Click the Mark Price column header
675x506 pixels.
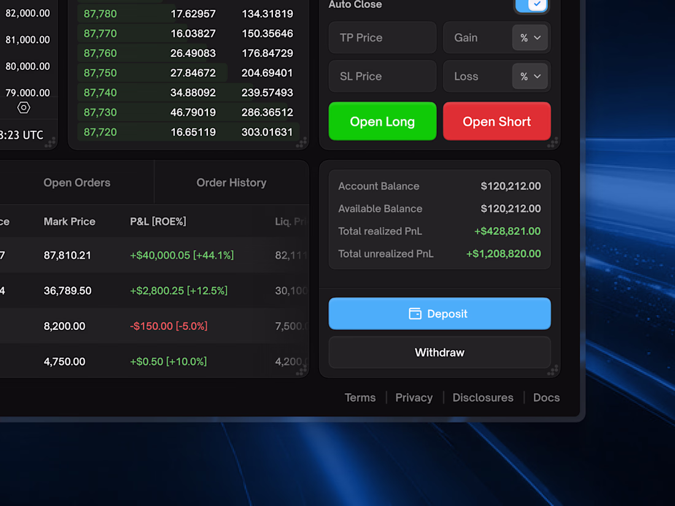[x=69, y=221]
